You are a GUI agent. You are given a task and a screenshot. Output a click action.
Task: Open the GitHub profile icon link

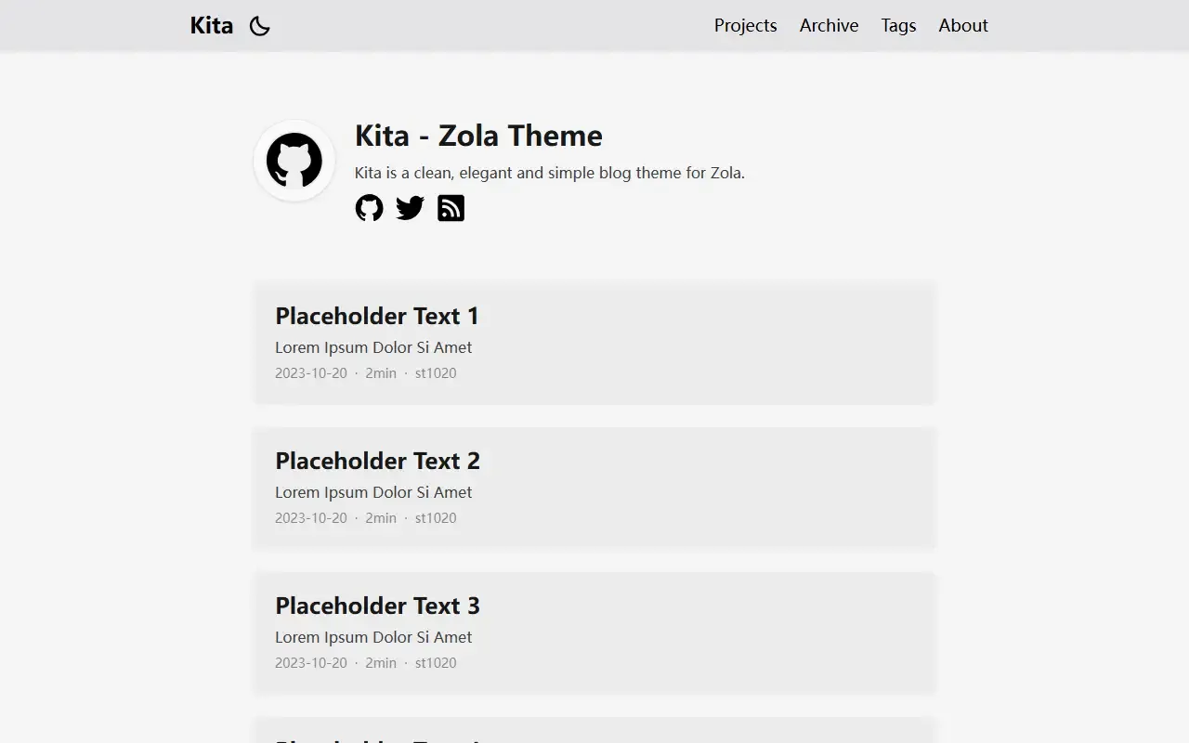369,208
